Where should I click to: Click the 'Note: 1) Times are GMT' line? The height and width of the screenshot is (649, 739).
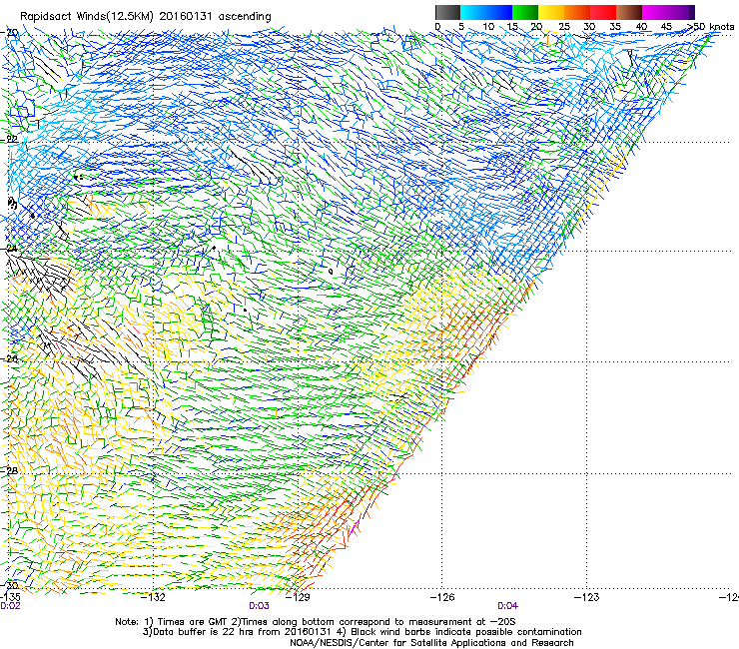click(x=316, y=622)
